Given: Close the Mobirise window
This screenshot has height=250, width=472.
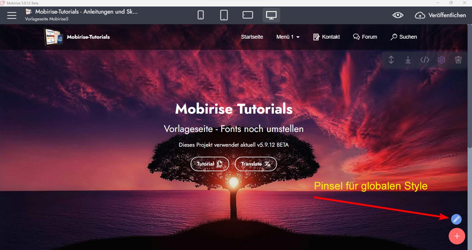Looking at the screenshot, I should coord(465,3).
